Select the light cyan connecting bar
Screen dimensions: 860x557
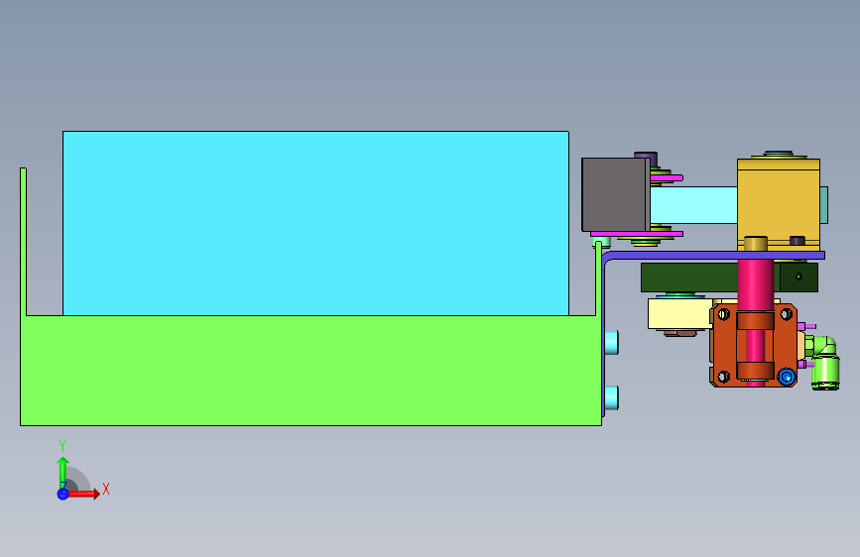pyautogui.click(x=693, y=204)
